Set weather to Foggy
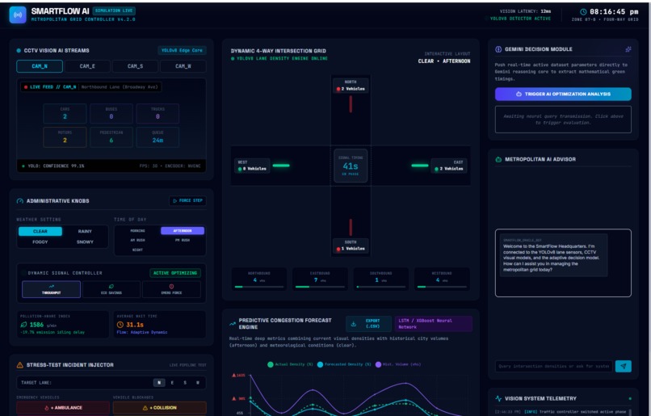The height and width of the screenshot is (416, 651). coord(40,242)
